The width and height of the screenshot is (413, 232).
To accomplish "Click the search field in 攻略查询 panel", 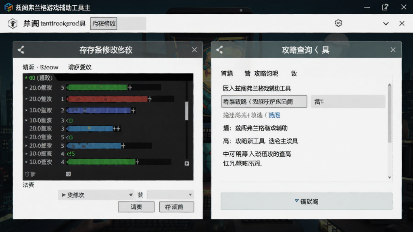I will [264, 101].
